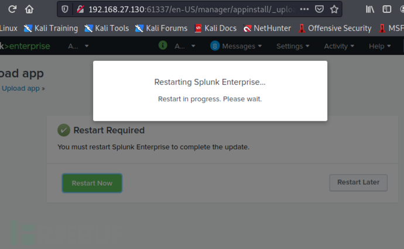Click 'Restart in progress. Please wait.' text
Viewport: 404px width, 249px height.
click(x=210, y=99)
